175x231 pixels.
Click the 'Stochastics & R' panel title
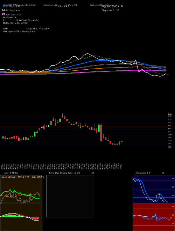[x=143, y=173]
